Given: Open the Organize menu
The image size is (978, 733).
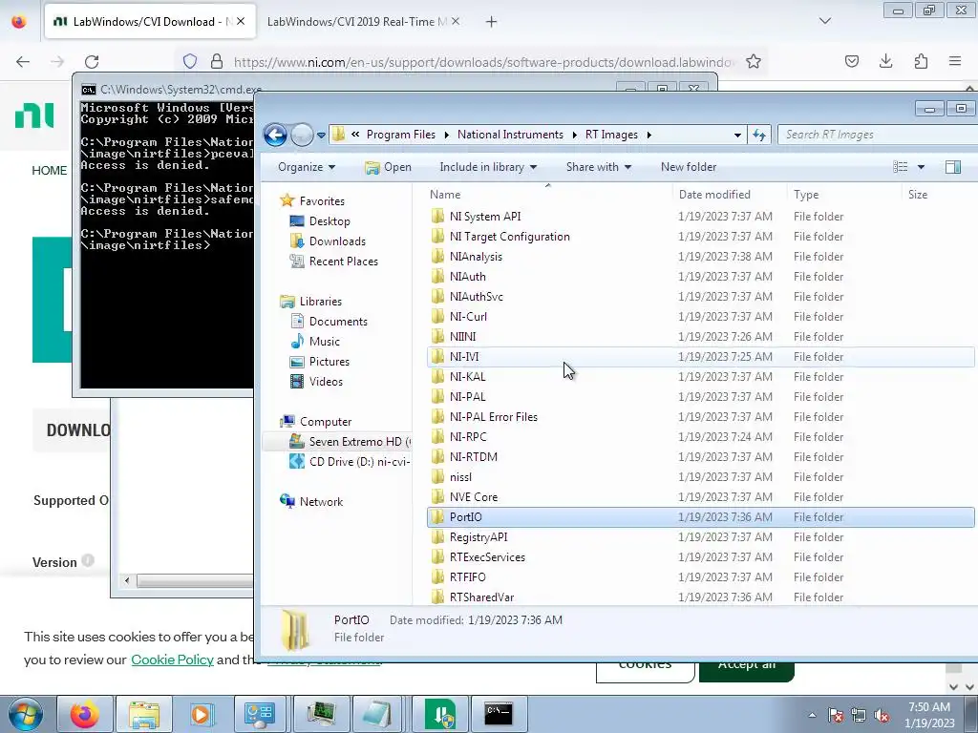Looking at the screenshot, I should [x=307, y=167].
